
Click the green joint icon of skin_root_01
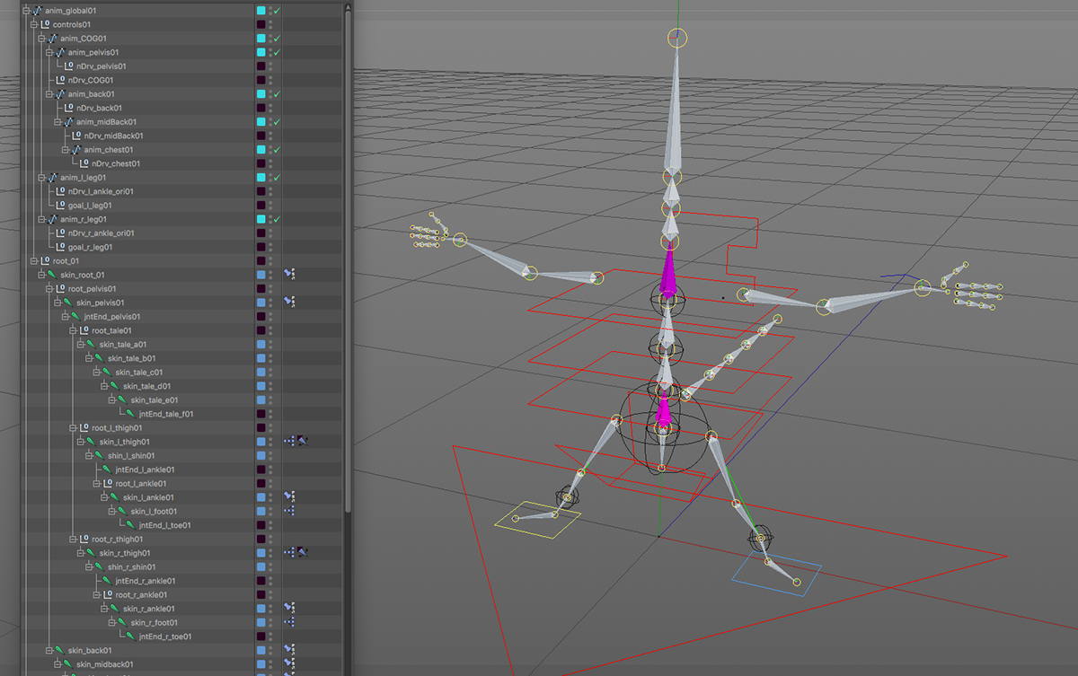point(53,275)
